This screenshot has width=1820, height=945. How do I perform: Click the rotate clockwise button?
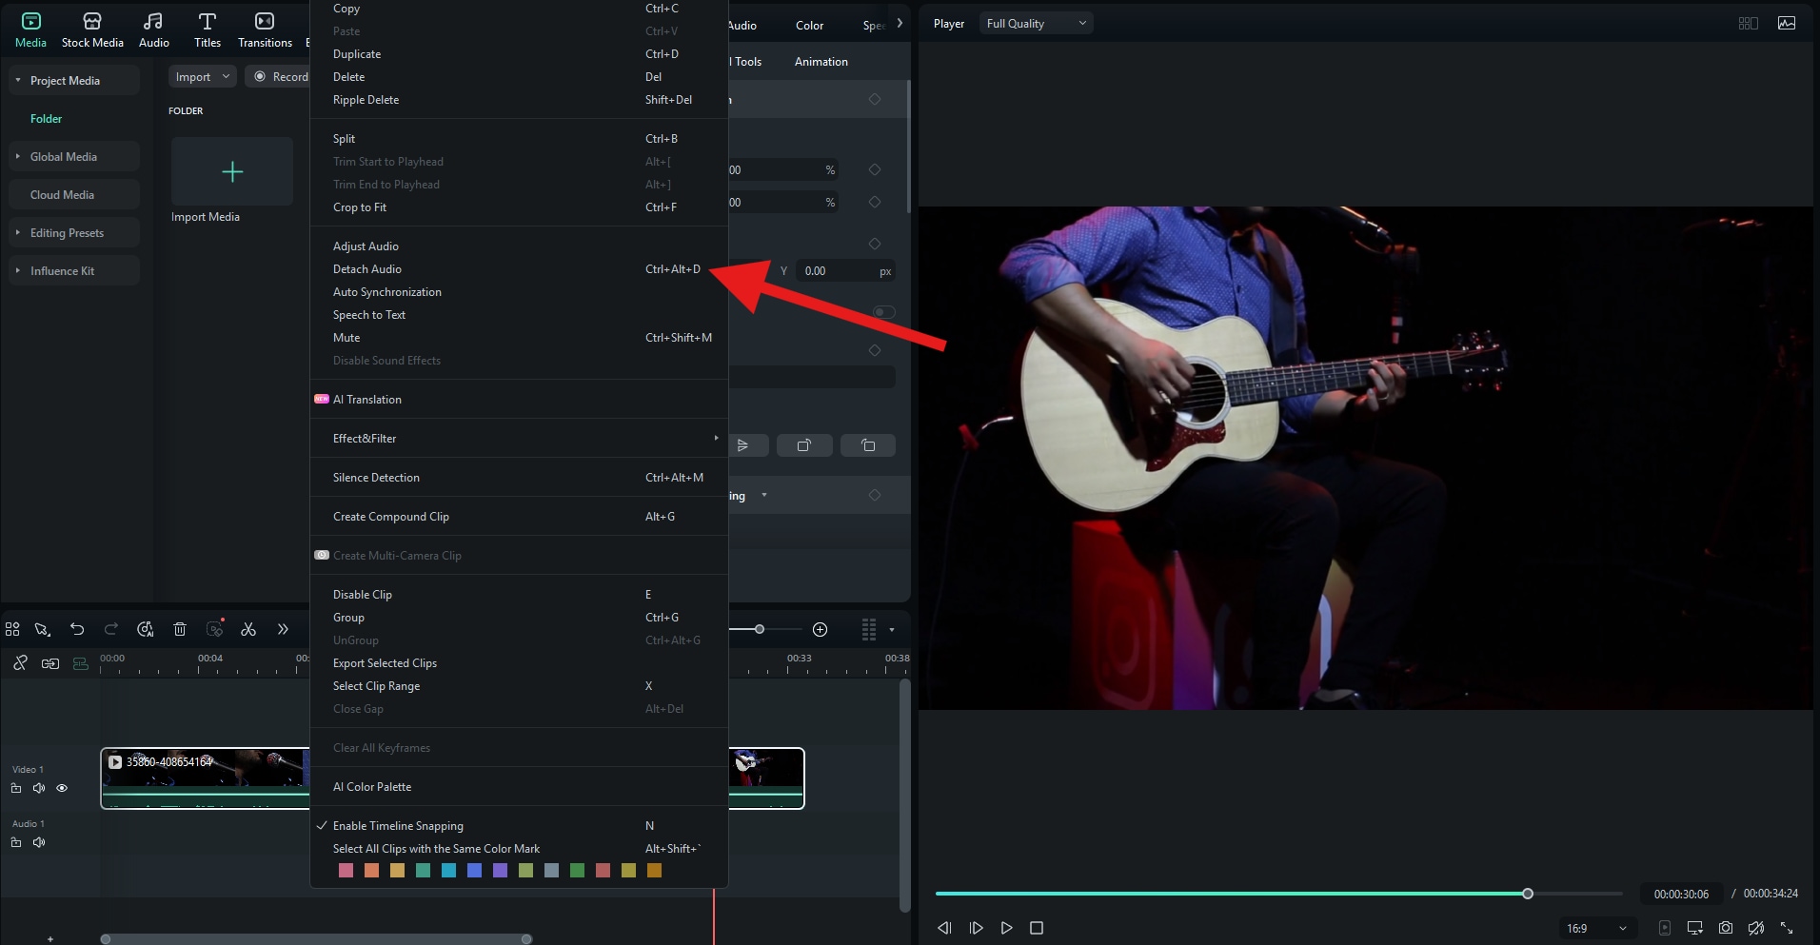804,445
